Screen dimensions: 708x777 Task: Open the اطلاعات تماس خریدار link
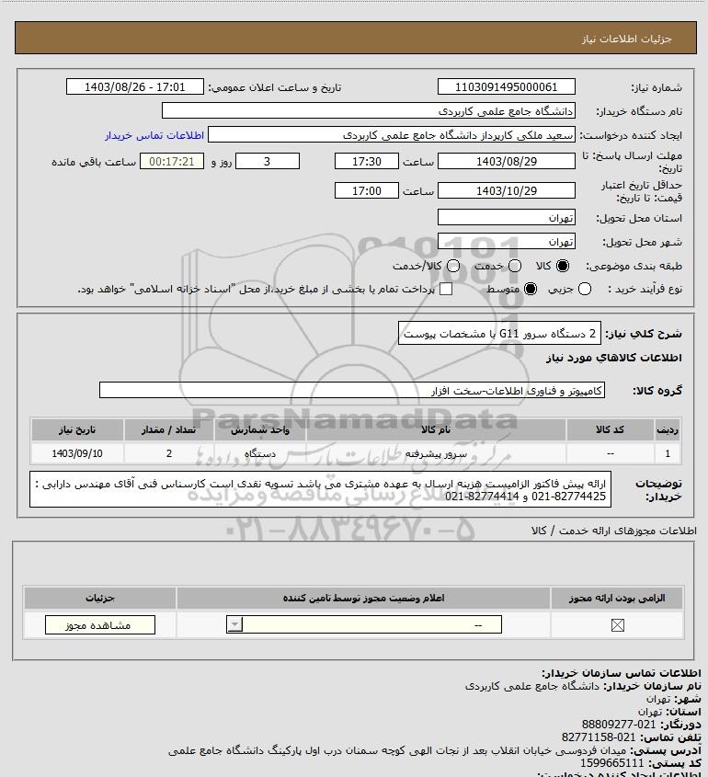tap(154, 135)
